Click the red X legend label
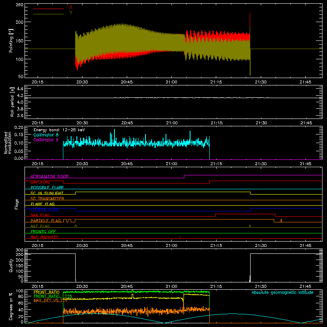Image resolution: width=327 pixels, height=327 pixels. 71,7
